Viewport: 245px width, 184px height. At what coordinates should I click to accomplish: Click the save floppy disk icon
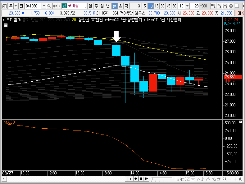pyautogui.click(x=225, y=6)
